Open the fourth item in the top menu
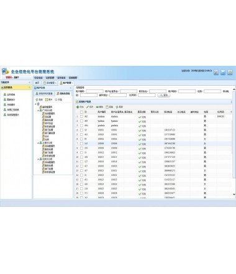 [x=73, y=78]
